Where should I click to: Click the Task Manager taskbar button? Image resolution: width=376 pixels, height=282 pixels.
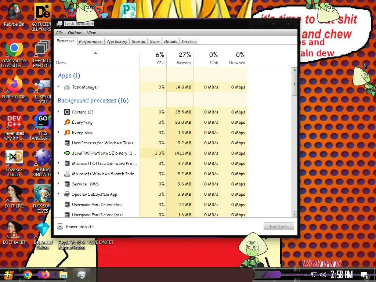(82, 275)
